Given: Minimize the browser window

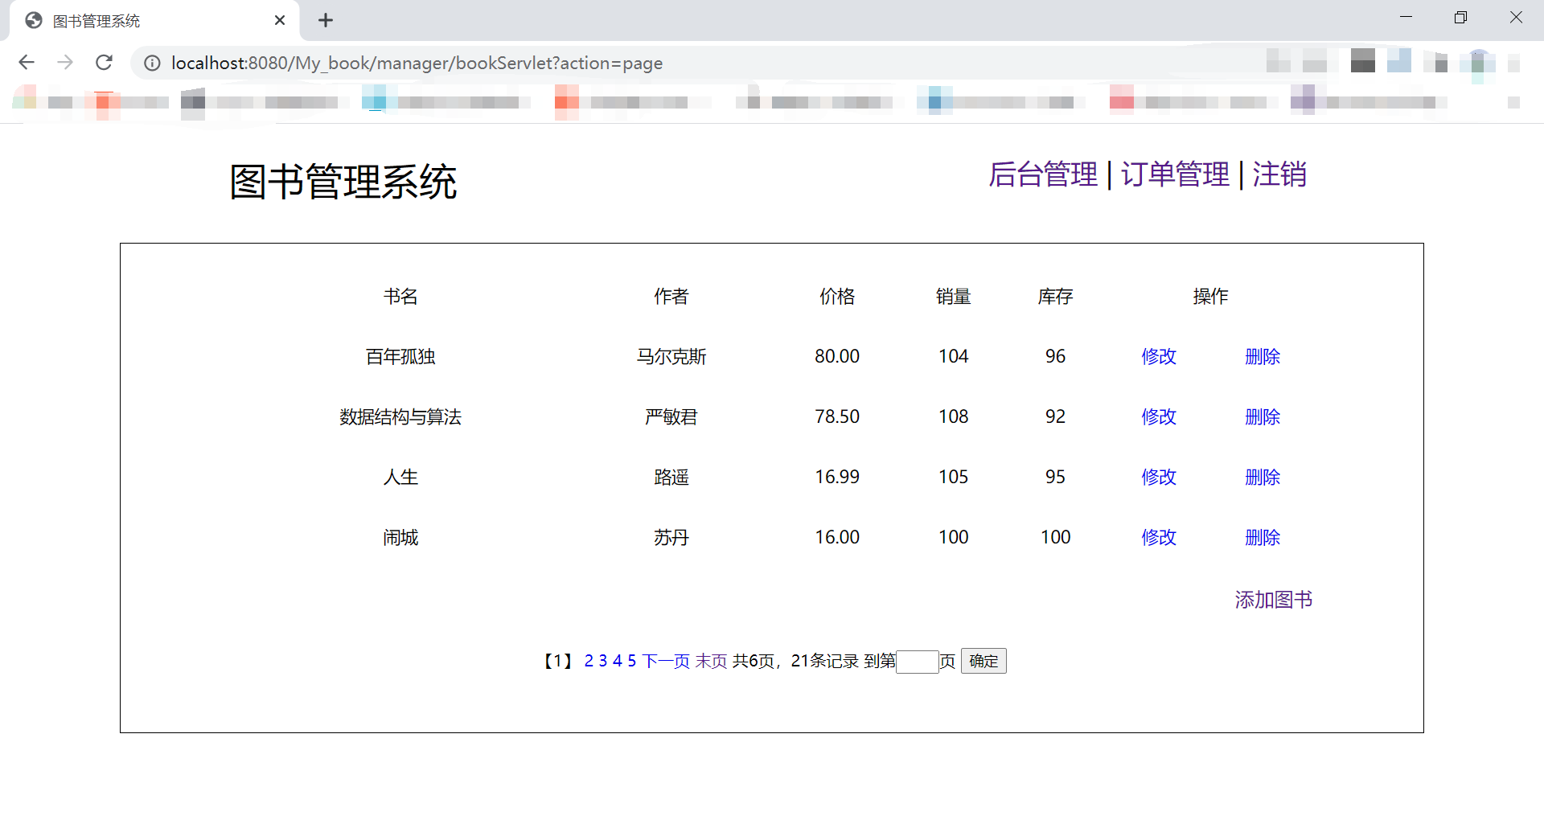Looking at the screenshot, I should click(x=1406, y=18).
